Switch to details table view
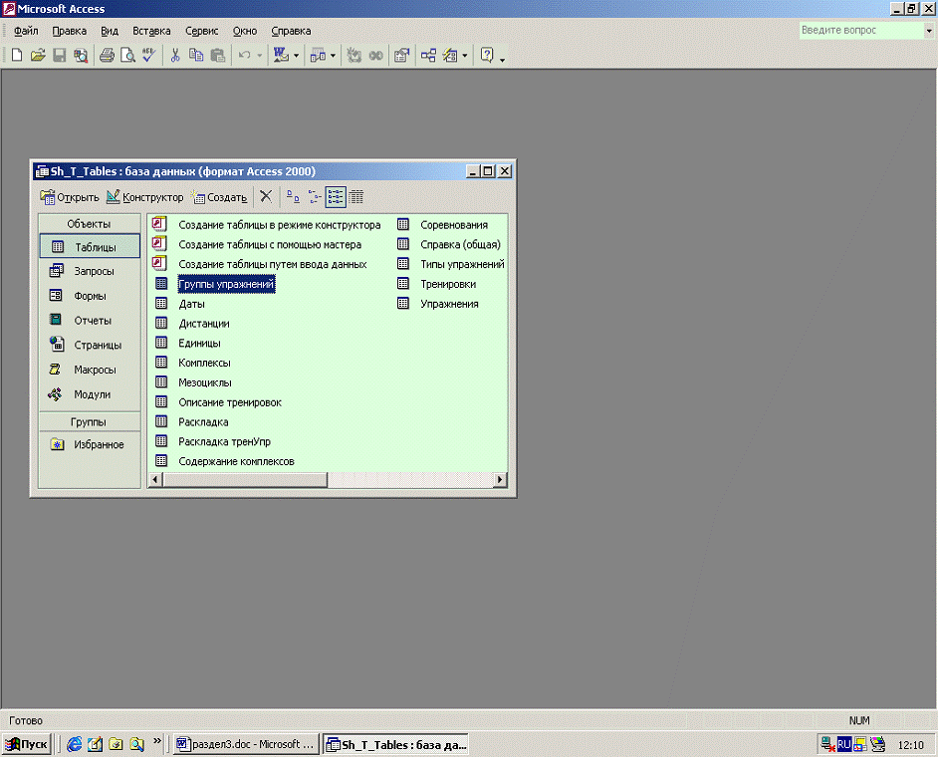This screenshot has width=938, height=757. point(356,196)
